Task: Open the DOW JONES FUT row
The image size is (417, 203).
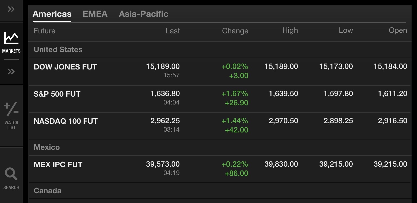Action: click(65, 67)
